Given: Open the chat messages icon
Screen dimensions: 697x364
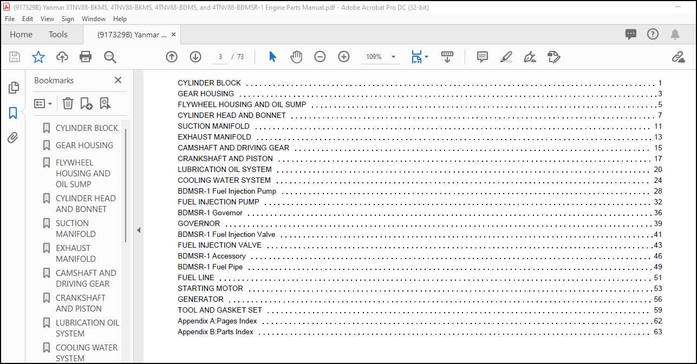Looking at the screenshot, I should 631,34.
